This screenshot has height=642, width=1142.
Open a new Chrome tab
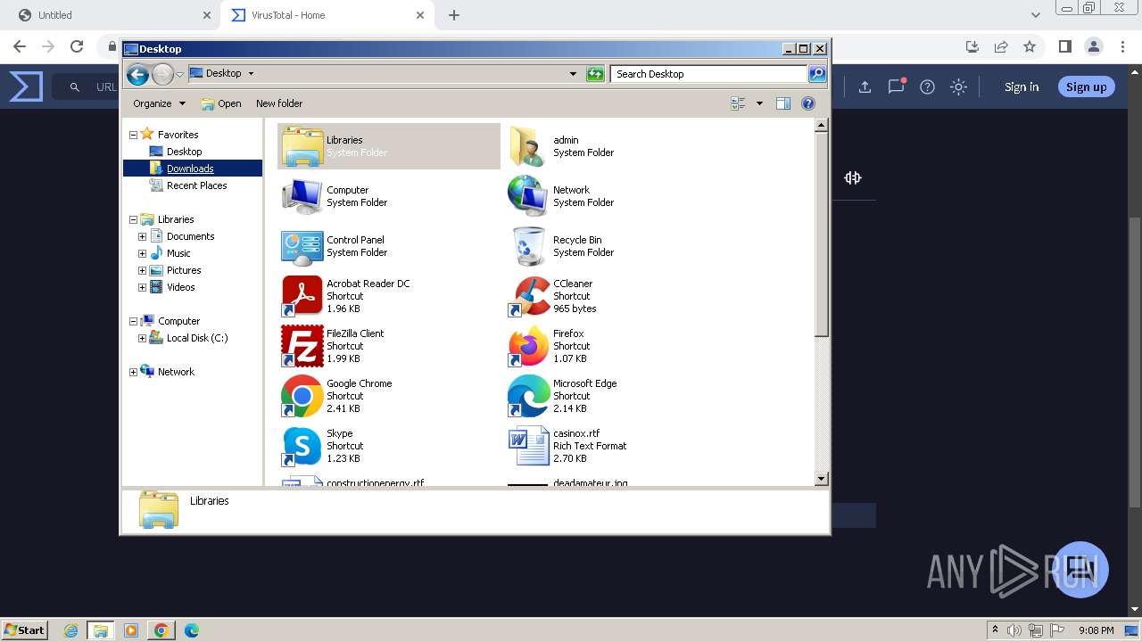point(454,15)
